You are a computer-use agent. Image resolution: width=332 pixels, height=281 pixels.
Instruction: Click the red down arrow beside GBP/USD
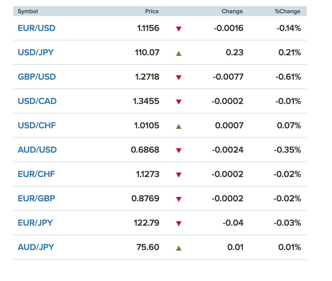click(x=179, y=77)
